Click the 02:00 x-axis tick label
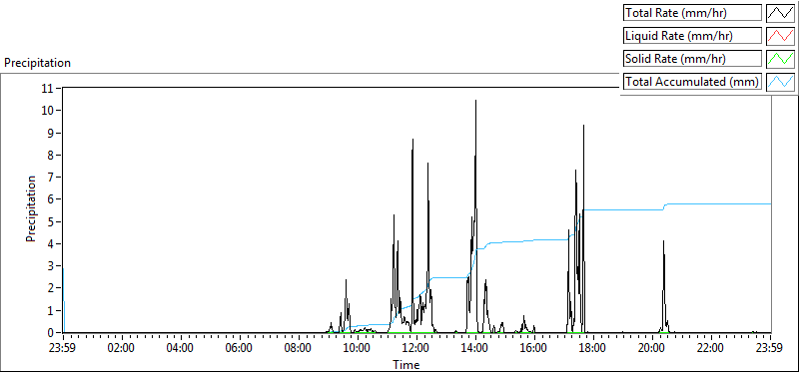Screen dimensions: 799x372 coord(122,349)
